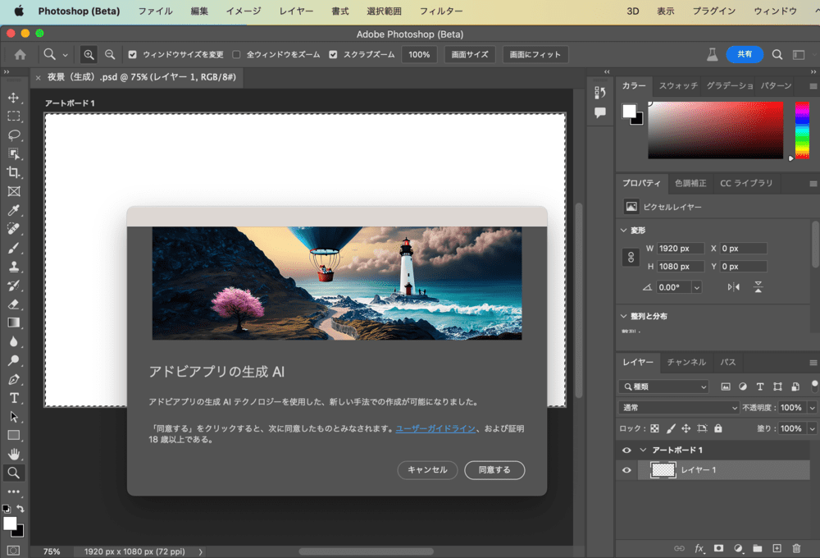Open the Beta feedback flask icon
820x558 pixels.
coord(713,54)
